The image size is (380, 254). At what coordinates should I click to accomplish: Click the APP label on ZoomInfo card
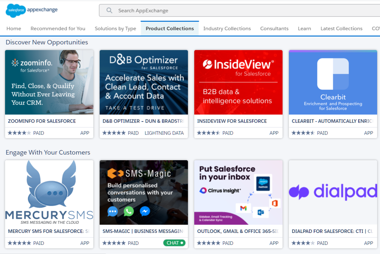pos(84,133)
